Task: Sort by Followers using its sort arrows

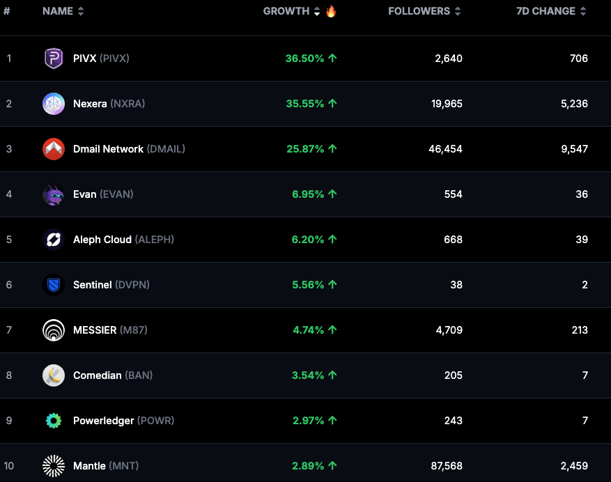Action: click(458, 11)
